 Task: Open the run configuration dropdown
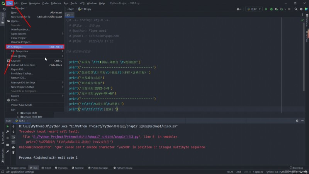(254, 9)
